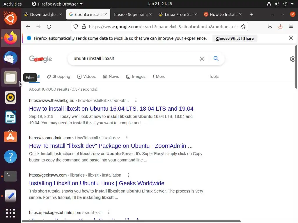Open the Firefox Web Browser app menu
This screenshot has height=223, width=298.
pyautogui.click(x=57, y=4)
